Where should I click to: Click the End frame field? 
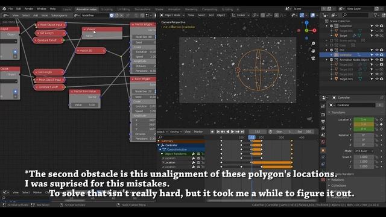pyautogui.click(x=304, y=132)
